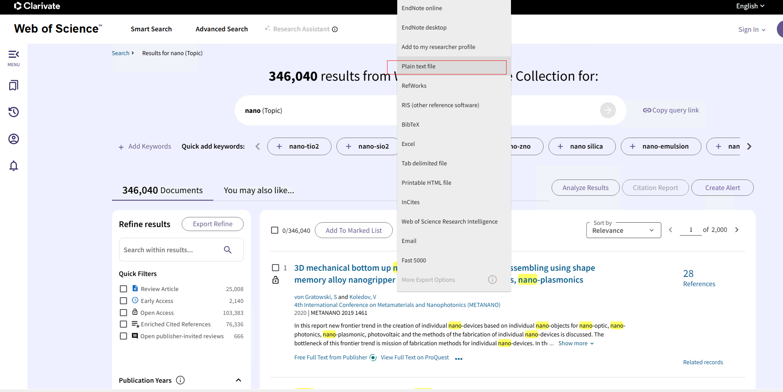Click the Analyze Results button
This screenshot has height=392, width=783.
[x=585, y=188]
